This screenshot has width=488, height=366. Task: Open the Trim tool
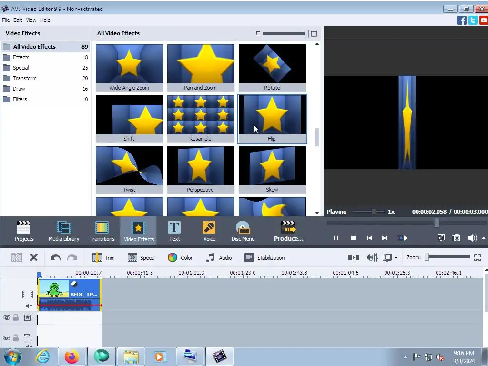pyautogui.click(x=103, y=258)
